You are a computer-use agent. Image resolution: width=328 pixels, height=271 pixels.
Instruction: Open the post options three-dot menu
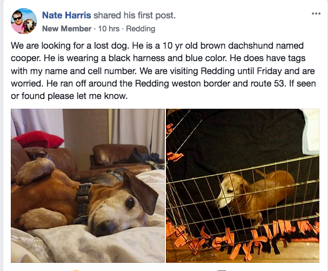[316, 14]
